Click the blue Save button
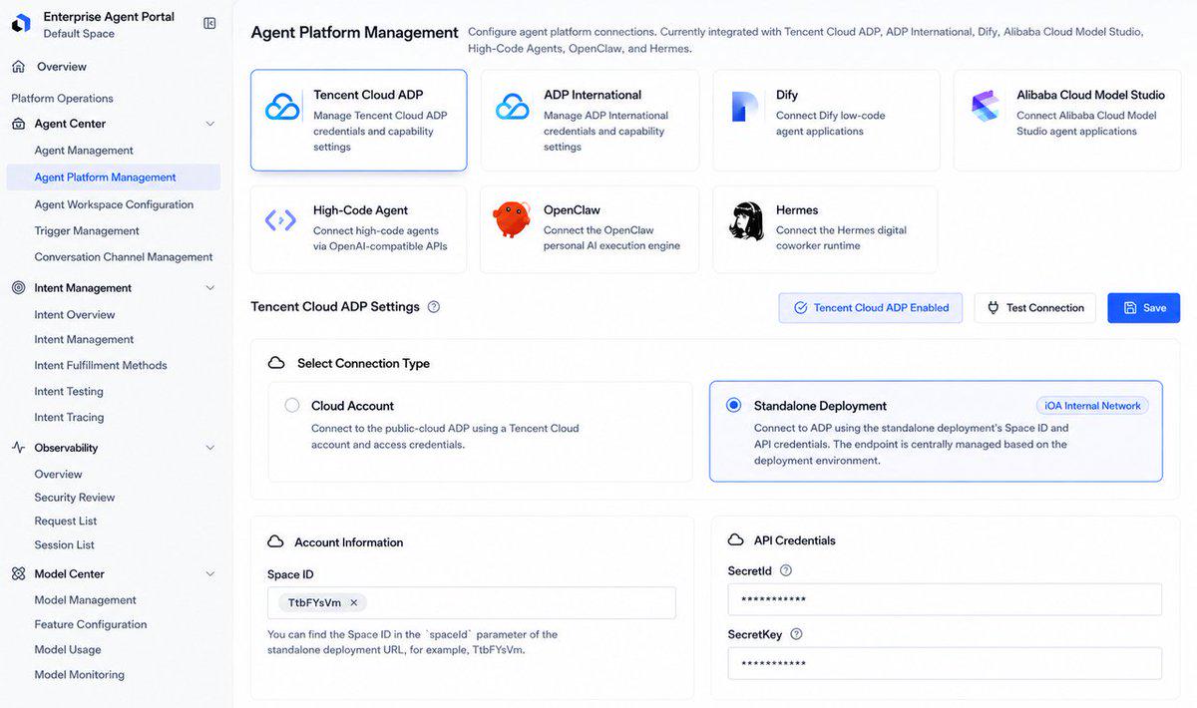Screen dimensions: 1197x708 point(1144,308)
